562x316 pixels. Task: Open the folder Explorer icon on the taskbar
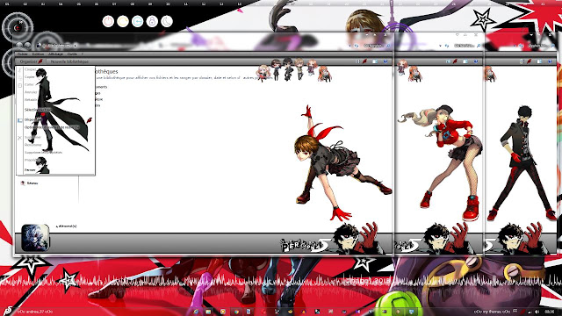pyautogui.click(x=208, y=312)
